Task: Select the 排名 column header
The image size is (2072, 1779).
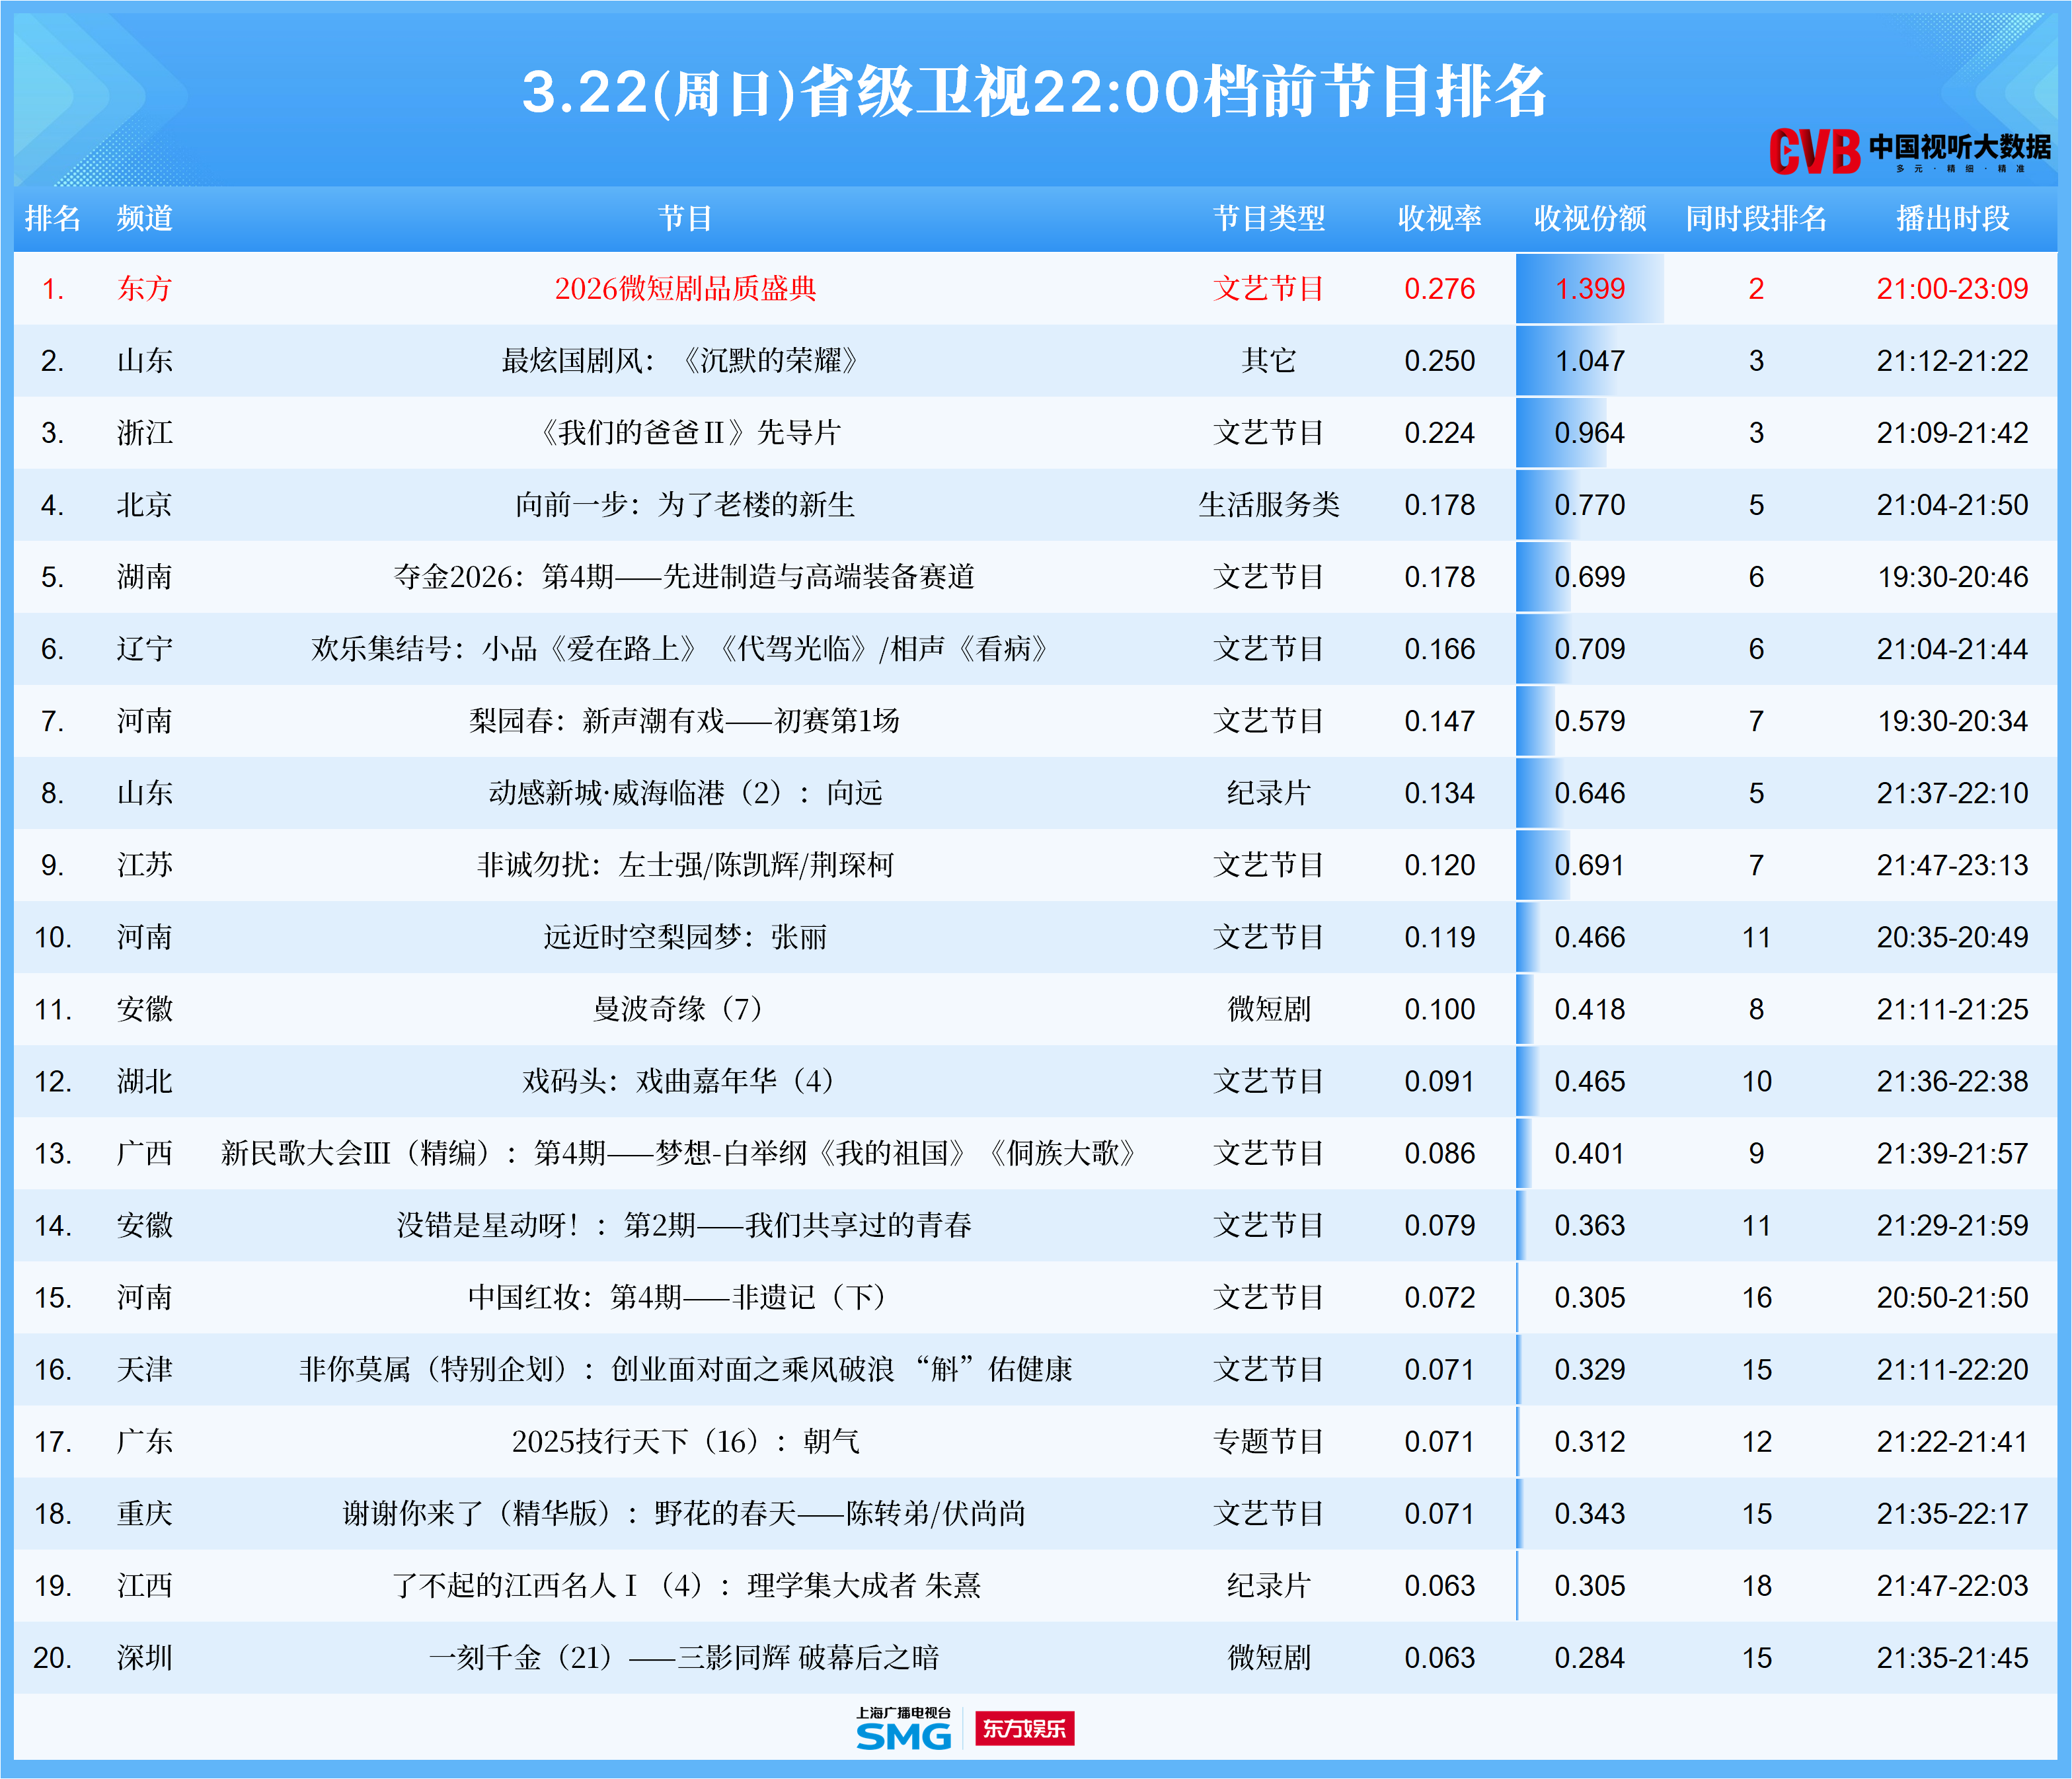Action: (53, 218)
